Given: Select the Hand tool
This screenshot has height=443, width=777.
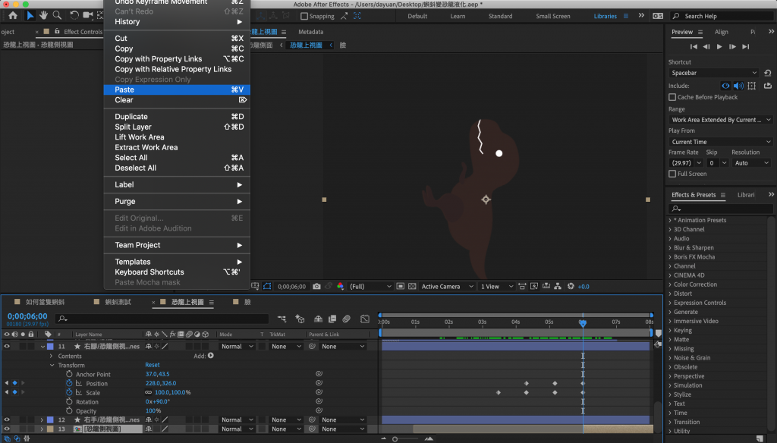Looking at the screenshot, I should tap(43, 16).
